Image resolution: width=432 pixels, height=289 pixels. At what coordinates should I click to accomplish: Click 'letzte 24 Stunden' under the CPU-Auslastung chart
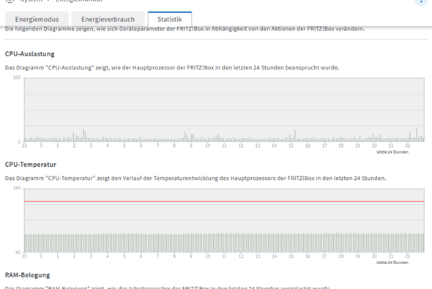[392, 152]
